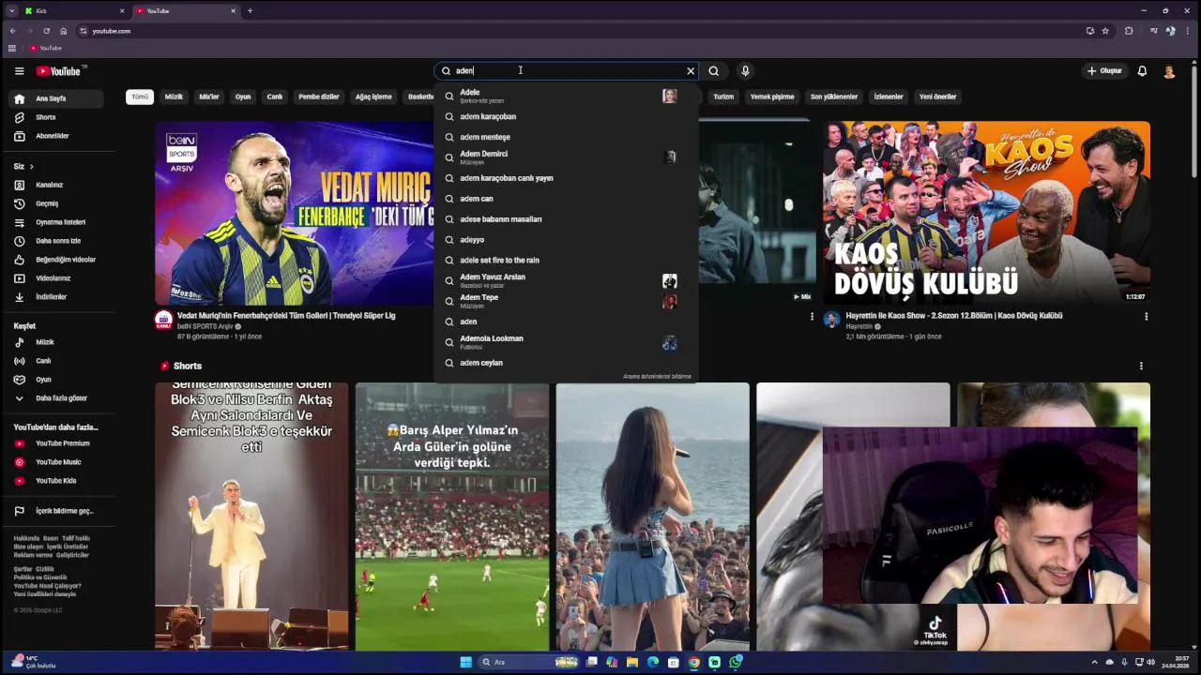1201x675 pixels.
Task: Open the notifications bell
Action: [x=1142, y=71]
